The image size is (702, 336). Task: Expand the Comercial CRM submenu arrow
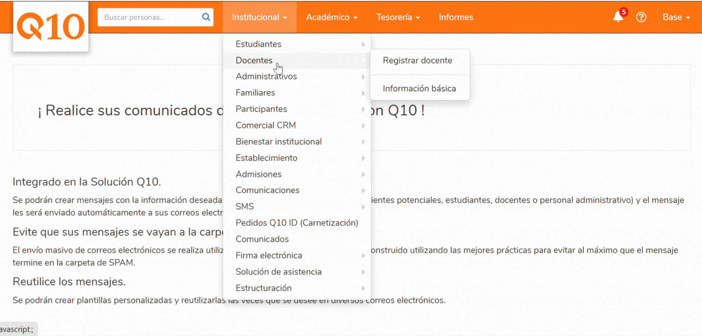point(363,126)
